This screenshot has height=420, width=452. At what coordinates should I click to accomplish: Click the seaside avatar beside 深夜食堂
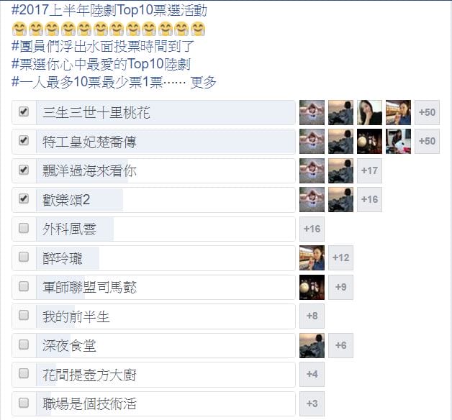[312, 346]
